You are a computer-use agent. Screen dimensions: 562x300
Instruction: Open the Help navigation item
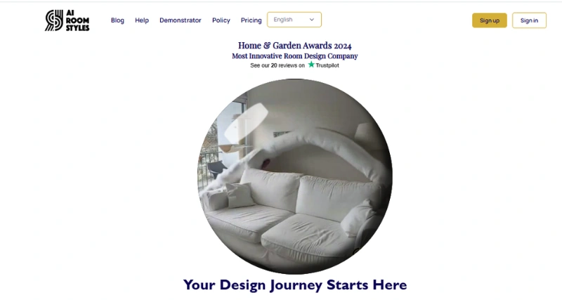tap(142, 20)
